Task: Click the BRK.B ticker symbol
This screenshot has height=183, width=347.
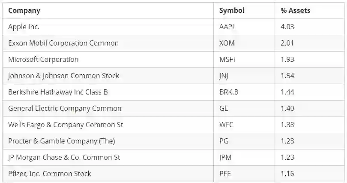Action: tap(228, 92)
